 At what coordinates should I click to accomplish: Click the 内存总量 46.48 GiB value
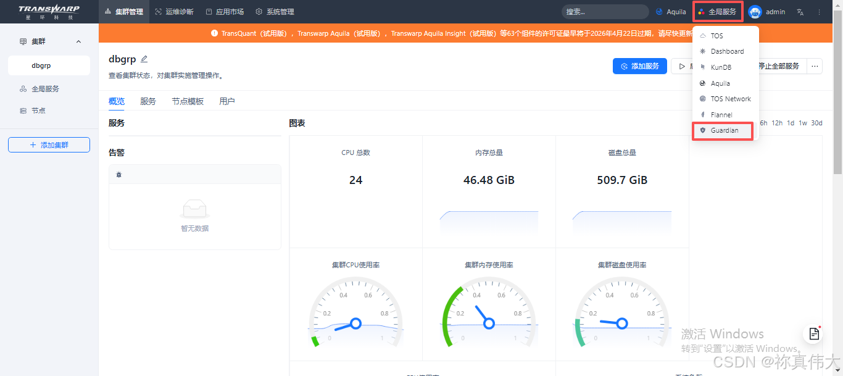[489, 180]
